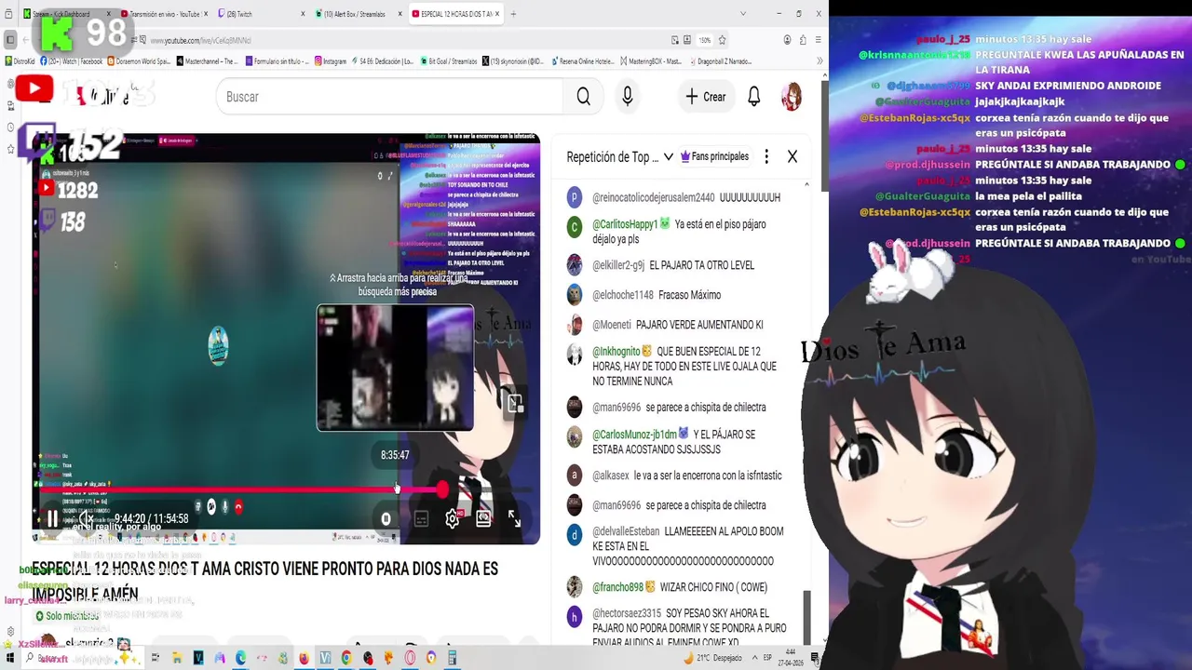Expand the browser tab list chevron
Viewport: 1192px width, 670px height.
[743, 14]
